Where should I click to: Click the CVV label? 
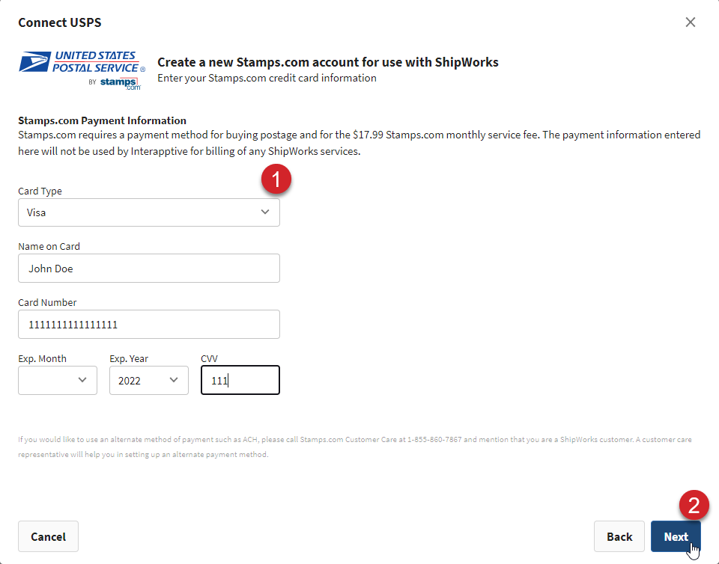pos(209,358)
